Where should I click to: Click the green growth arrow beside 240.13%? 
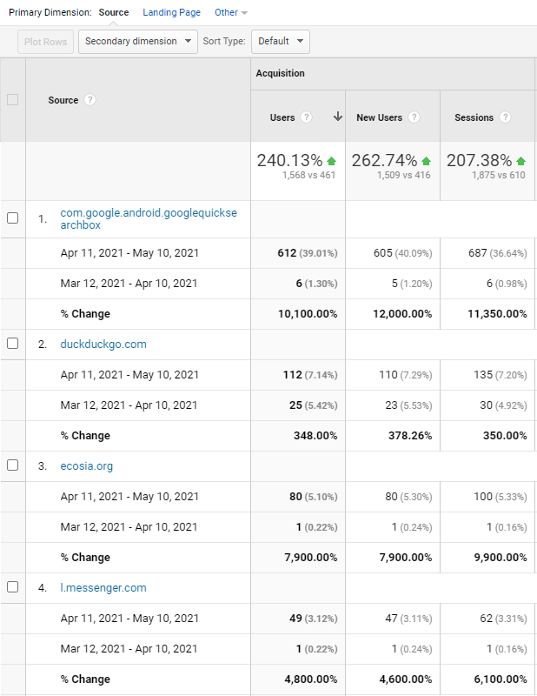333,160
